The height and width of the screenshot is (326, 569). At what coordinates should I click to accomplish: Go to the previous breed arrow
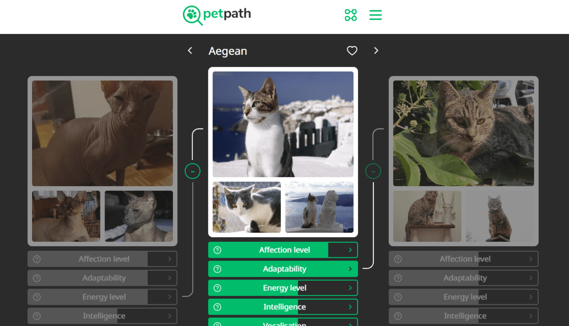pyautogui.click(x=190, y=50)
